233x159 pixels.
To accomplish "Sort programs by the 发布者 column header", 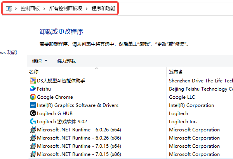I will coord(176,72).
